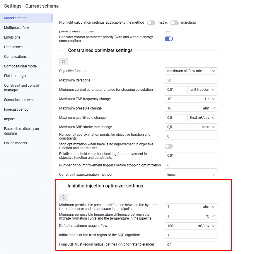Open Constraint approximation method dropdown
The width and height of the screenshot is (254, 254).
[x=191, y=175]
